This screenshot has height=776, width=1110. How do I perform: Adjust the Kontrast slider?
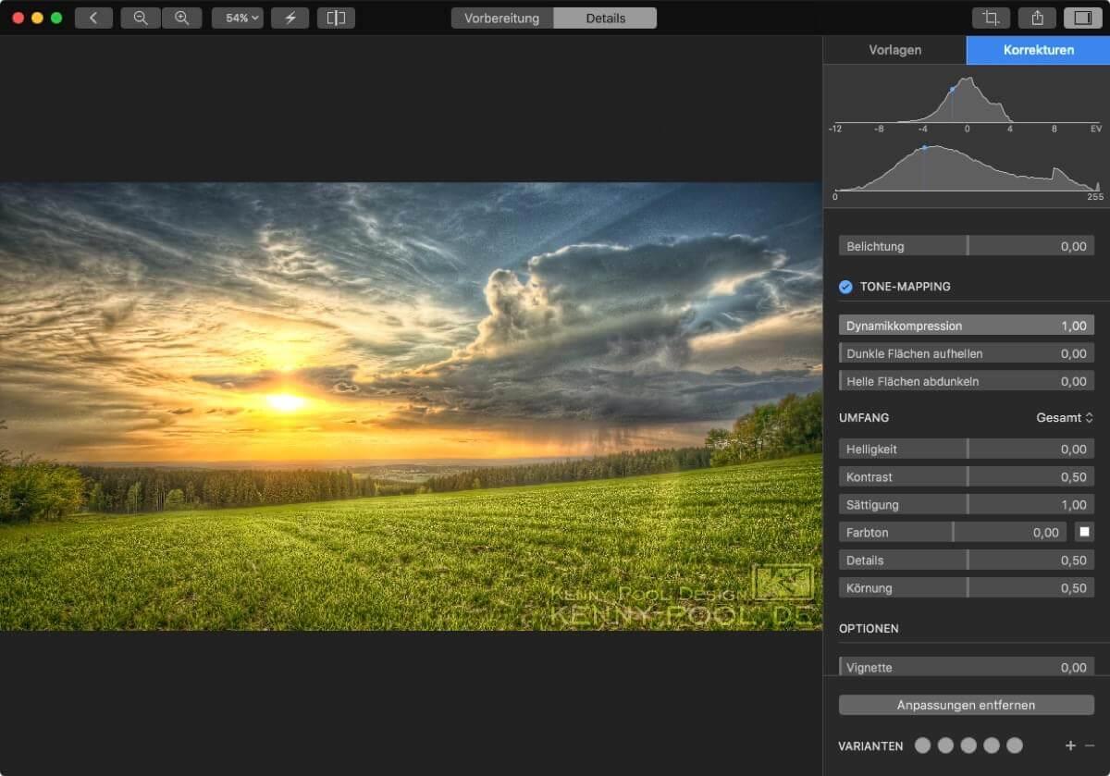coord(967,477)
